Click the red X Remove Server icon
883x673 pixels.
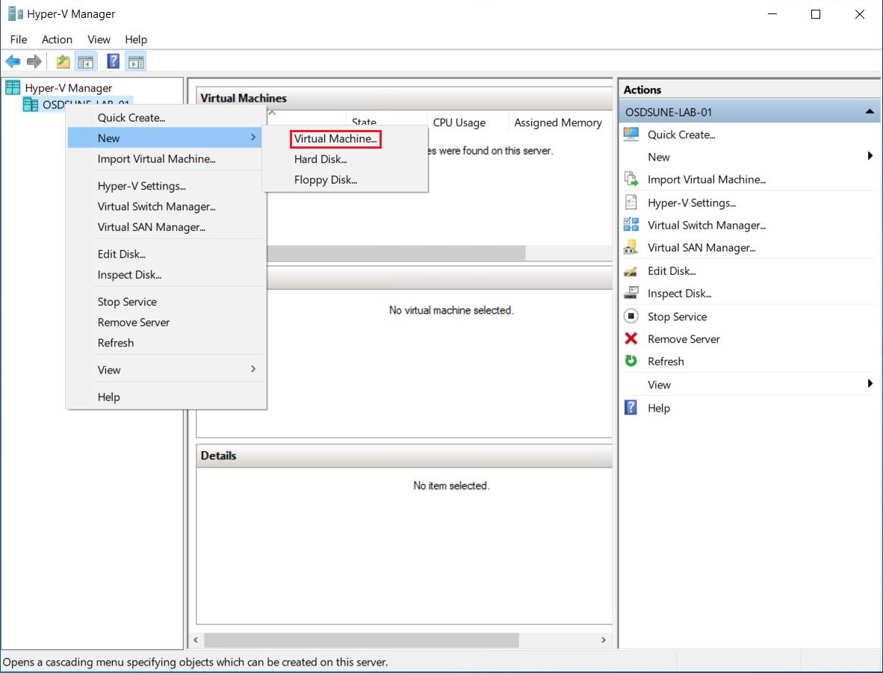click(631, 339)
